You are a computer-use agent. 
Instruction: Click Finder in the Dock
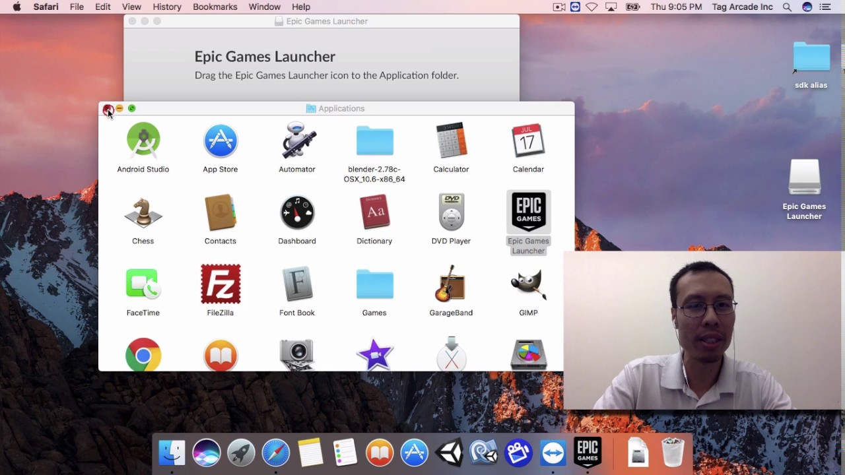172,453
